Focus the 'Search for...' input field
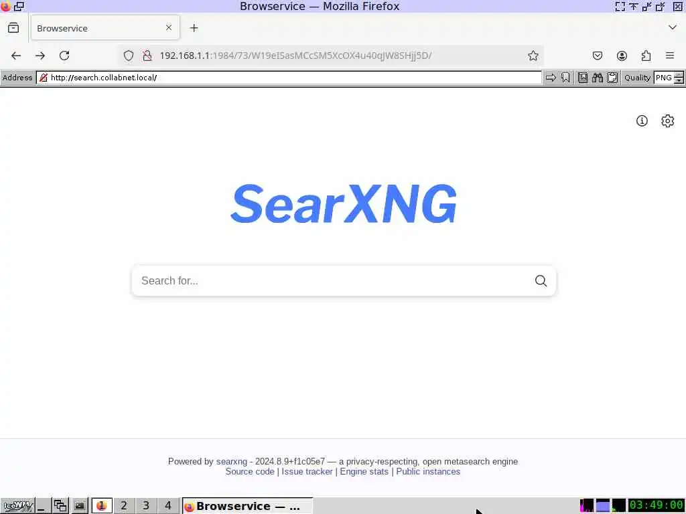 click(332, 280)
